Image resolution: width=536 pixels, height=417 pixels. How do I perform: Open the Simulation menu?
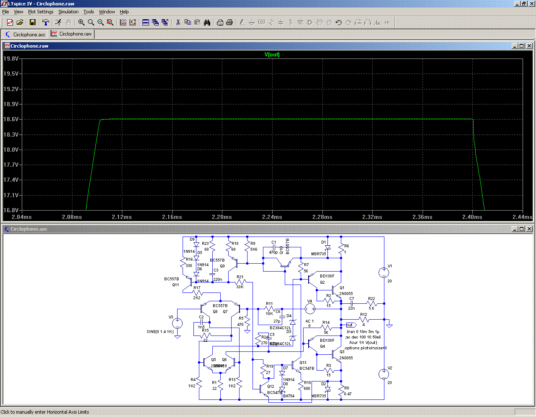[x=68, y=12]
